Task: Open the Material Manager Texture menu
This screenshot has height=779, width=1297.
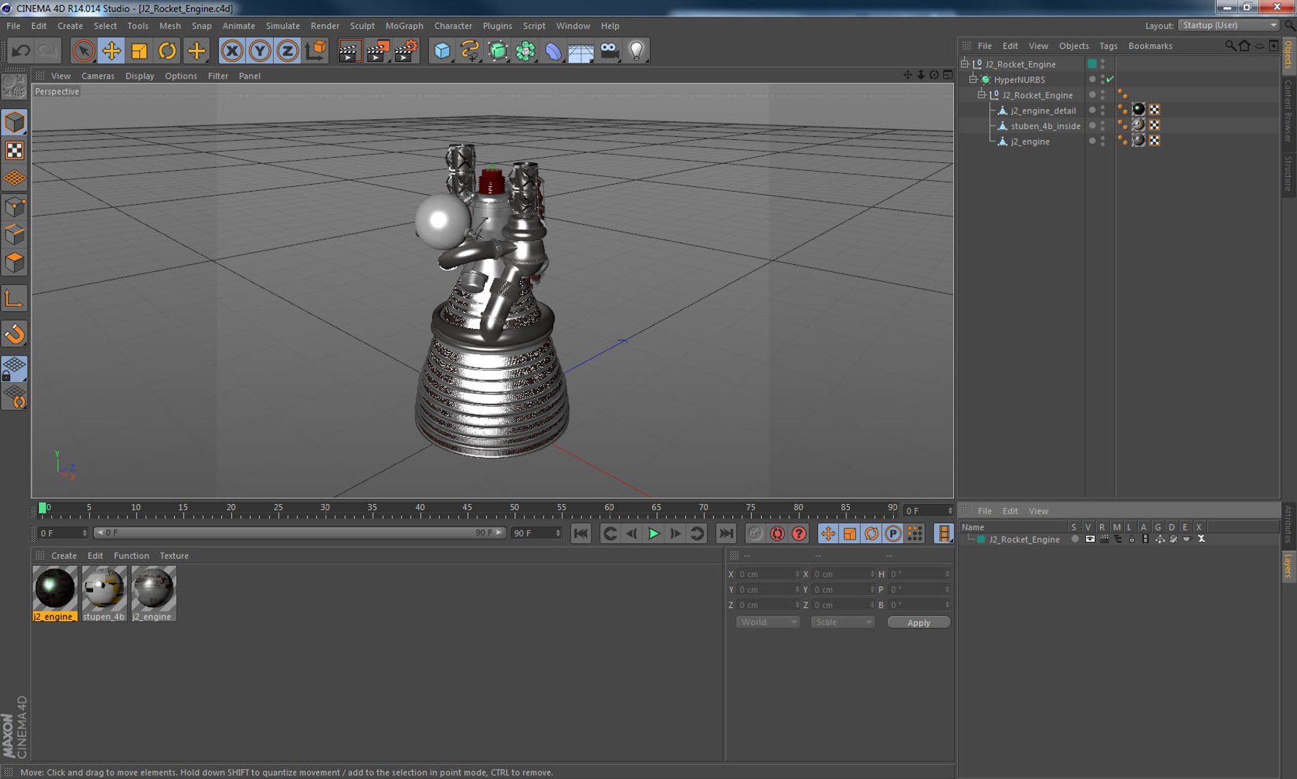Action: [174, 555]
